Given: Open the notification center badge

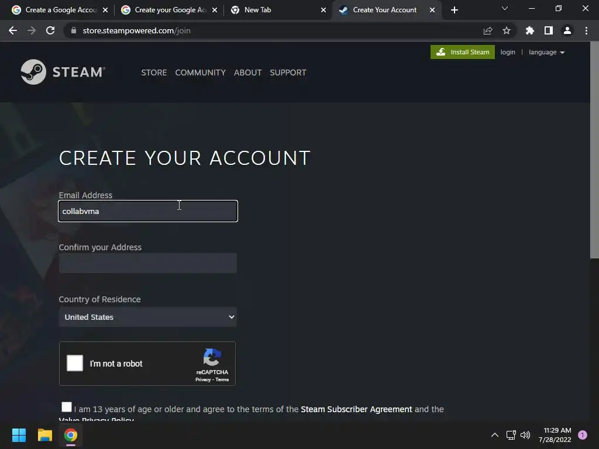Looking at the screenshot, I should (x=583, y=435).
